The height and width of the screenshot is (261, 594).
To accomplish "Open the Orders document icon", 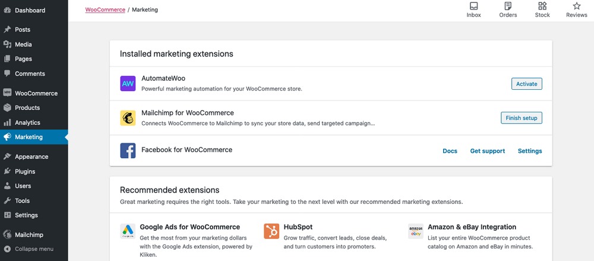I will (508, 6).
